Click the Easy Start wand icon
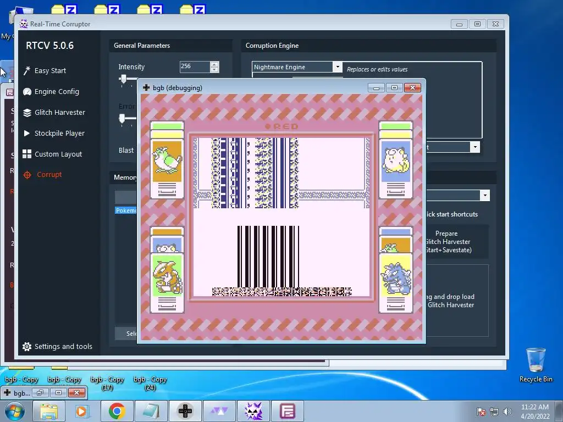 tap(27, 71)
